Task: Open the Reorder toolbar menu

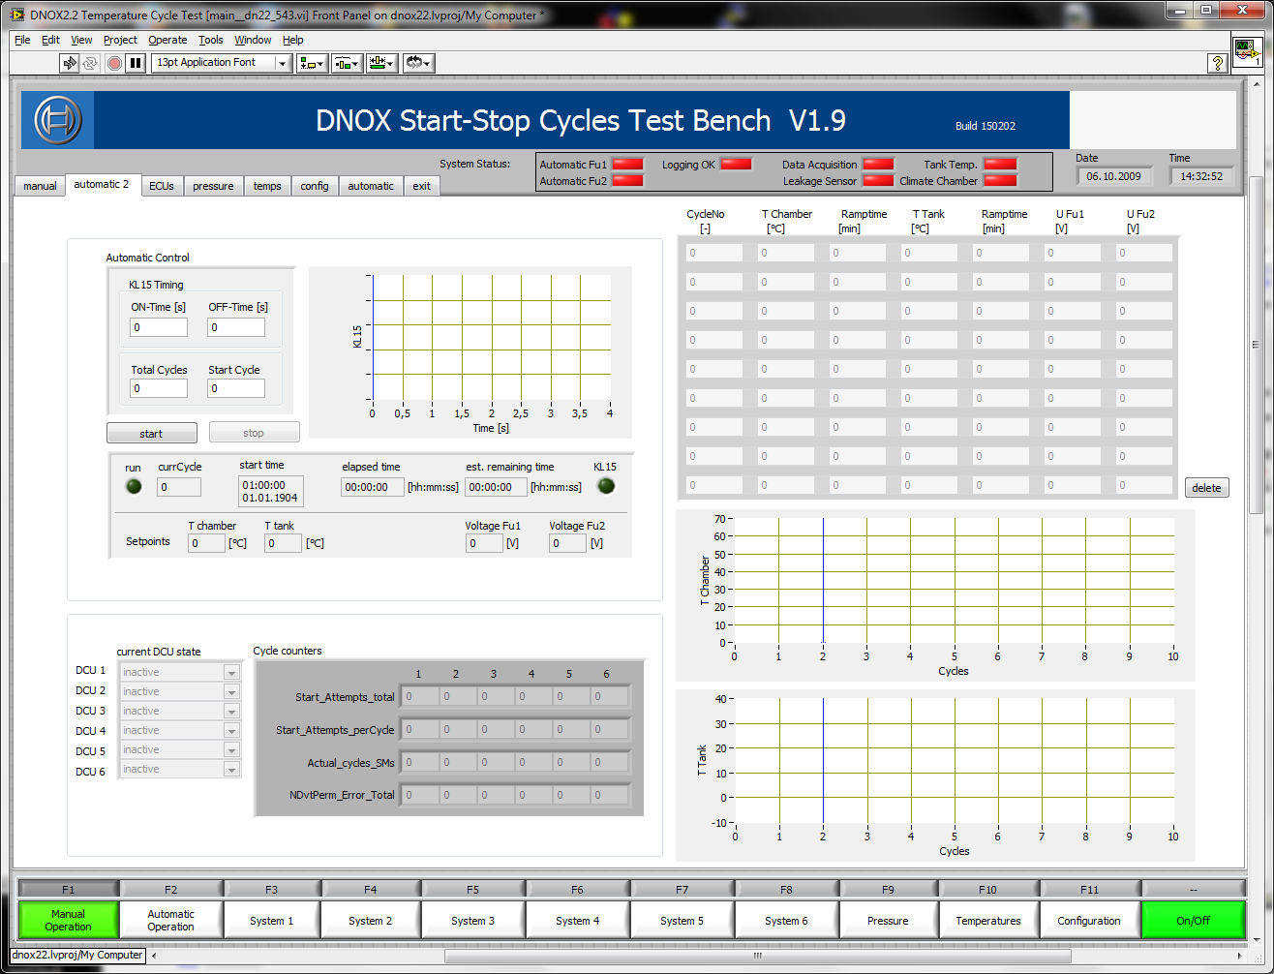Action: point(418,63)
